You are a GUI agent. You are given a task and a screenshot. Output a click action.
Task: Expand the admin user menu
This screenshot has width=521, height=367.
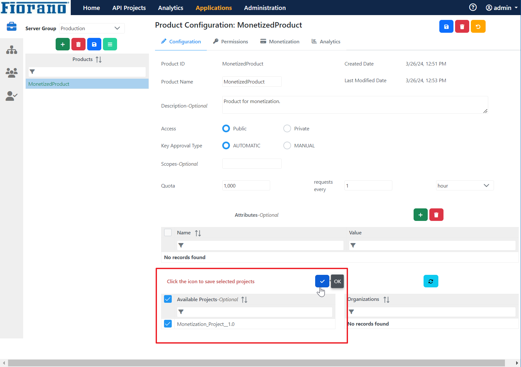(x=501, y=8)
